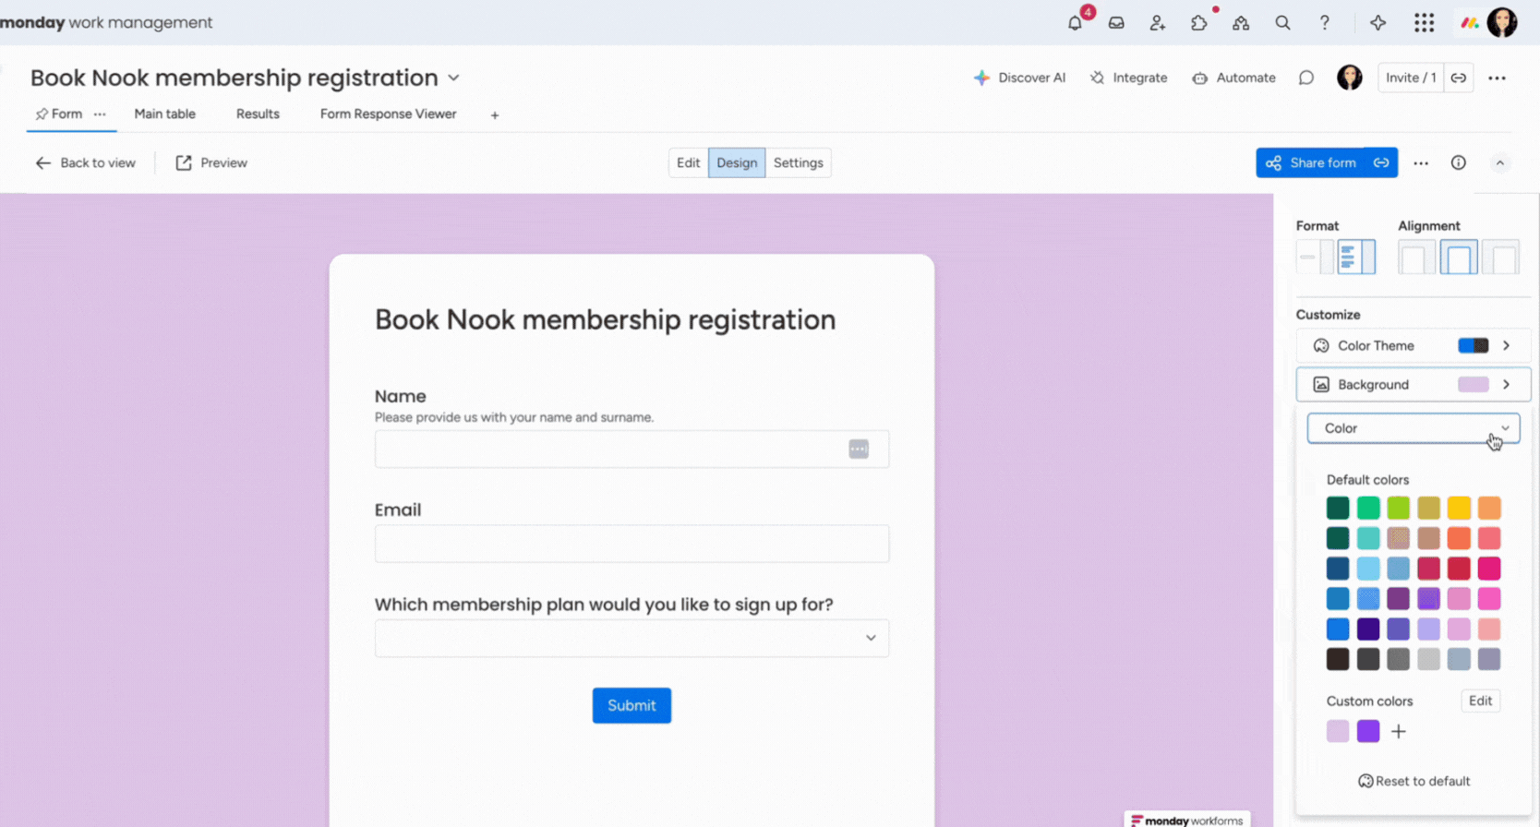
Task: Open the membership plan dropdown in form
Action: (632, 638)
